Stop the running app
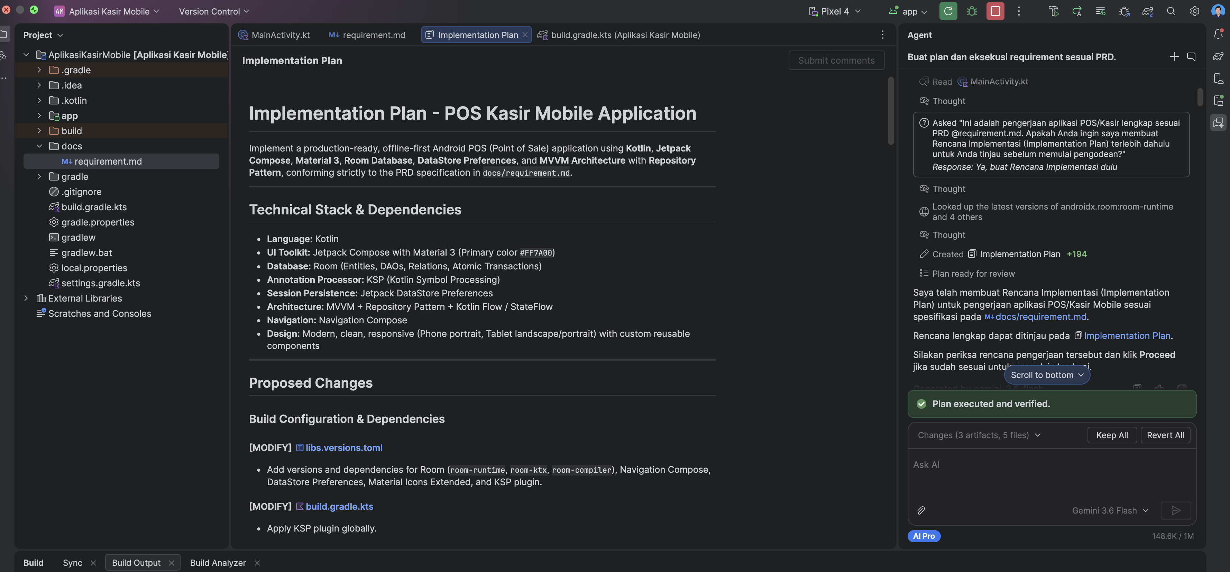Image resolution: width=1230 pixels, height=572 pixels. click(x=995, y=11)
